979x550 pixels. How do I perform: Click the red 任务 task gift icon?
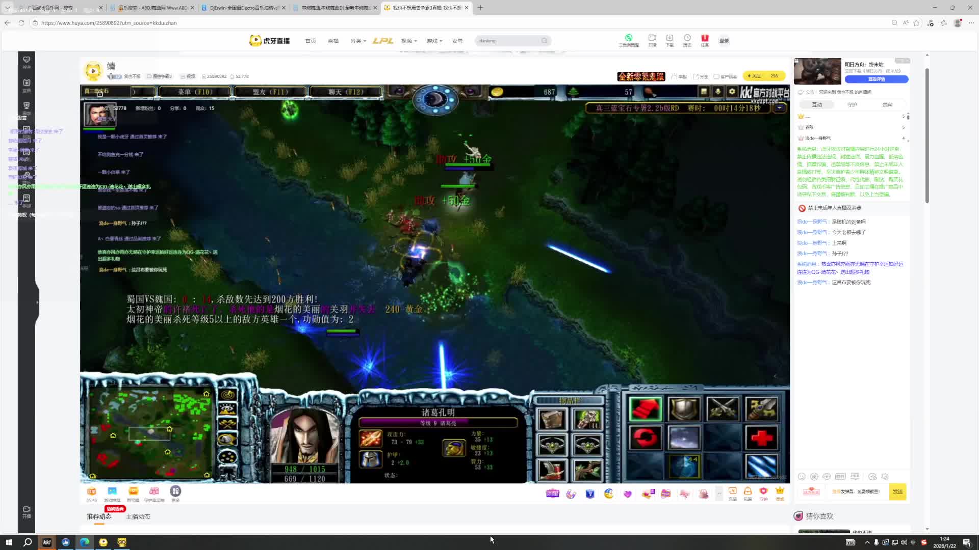705,40
